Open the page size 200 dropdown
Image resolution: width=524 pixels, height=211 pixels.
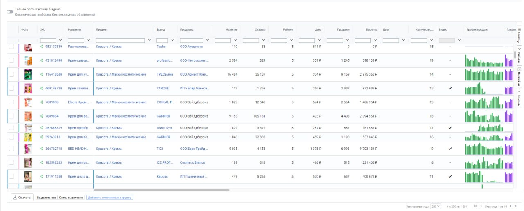[436, 206]
